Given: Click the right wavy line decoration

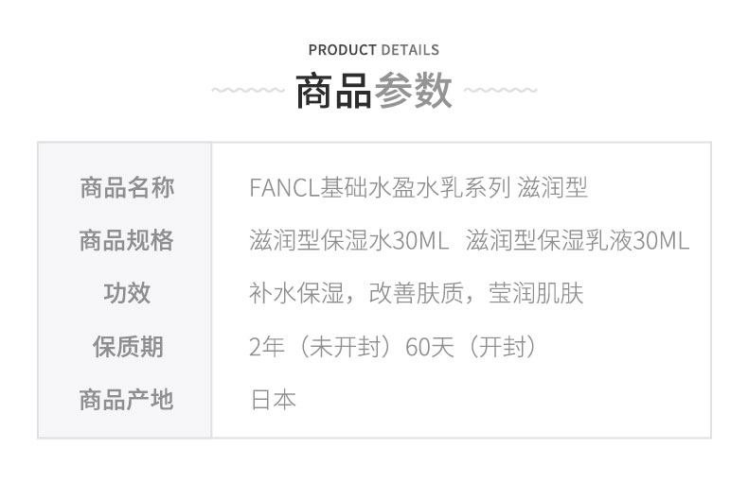Looking at the screenshot, I should (x=502, y=92).
